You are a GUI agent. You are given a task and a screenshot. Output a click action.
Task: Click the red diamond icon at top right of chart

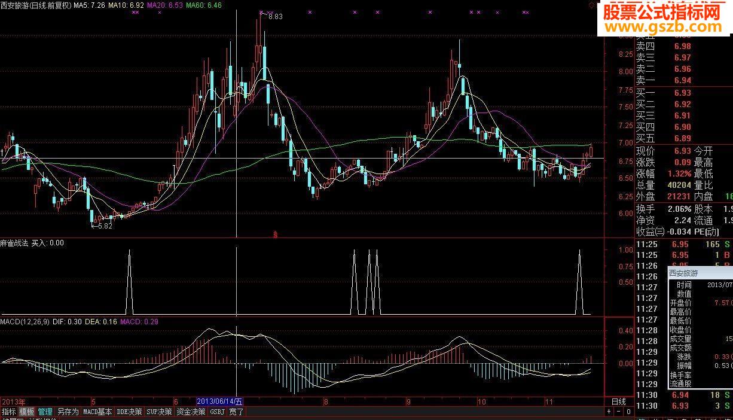(591, 5)
